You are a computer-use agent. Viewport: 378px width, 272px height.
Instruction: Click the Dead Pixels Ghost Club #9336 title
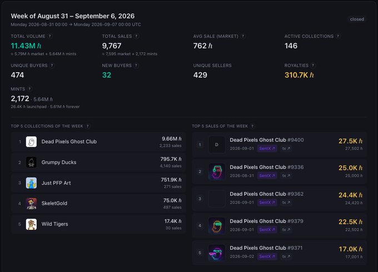267,167
